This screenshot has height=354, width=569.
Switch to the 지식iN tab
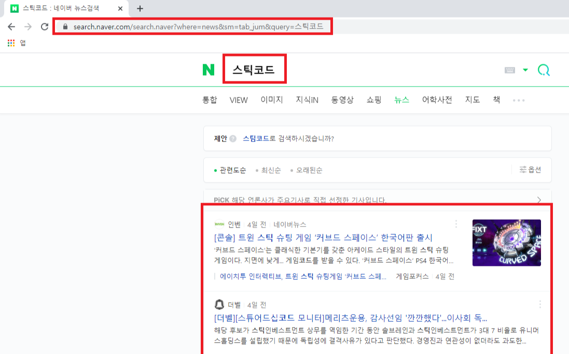[307, 100]
